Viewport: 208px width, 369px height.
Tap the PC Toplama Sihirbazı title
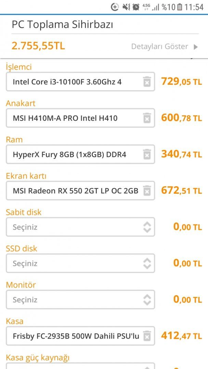(62, 25)
